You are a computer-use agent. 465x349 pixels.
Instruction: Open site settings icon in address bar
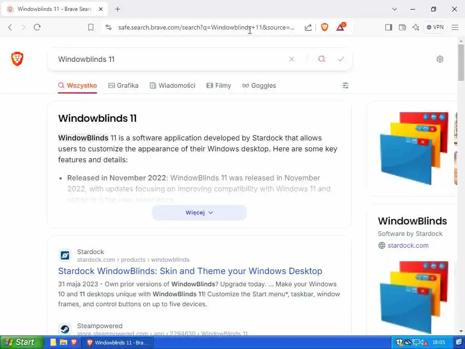[x=109, y=27]
